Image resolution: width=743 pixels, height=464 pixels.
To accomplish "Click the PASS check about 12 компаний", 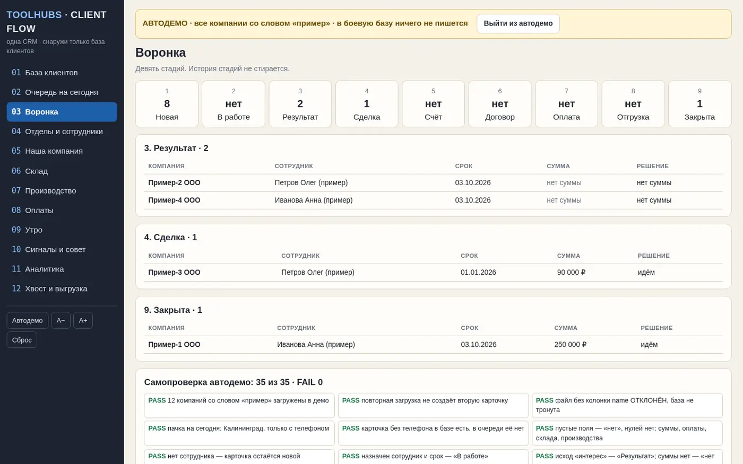I will (239, 405).
